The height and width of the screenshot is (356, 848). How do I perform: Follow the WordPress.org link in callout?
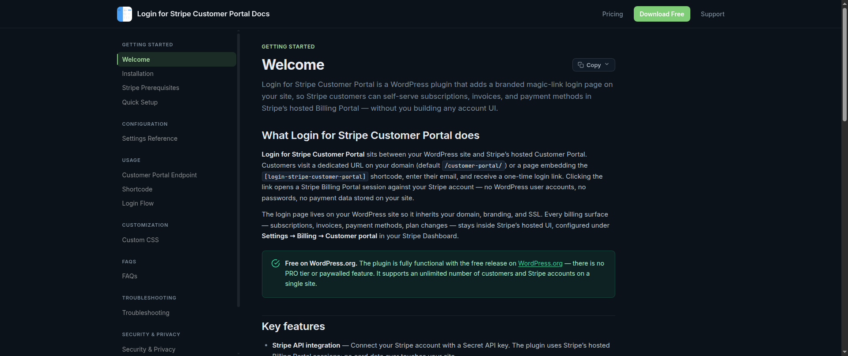coord(540,263)
